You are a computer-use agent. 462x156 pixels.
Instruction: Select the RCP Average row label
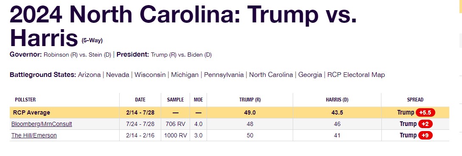coord(31,112)
